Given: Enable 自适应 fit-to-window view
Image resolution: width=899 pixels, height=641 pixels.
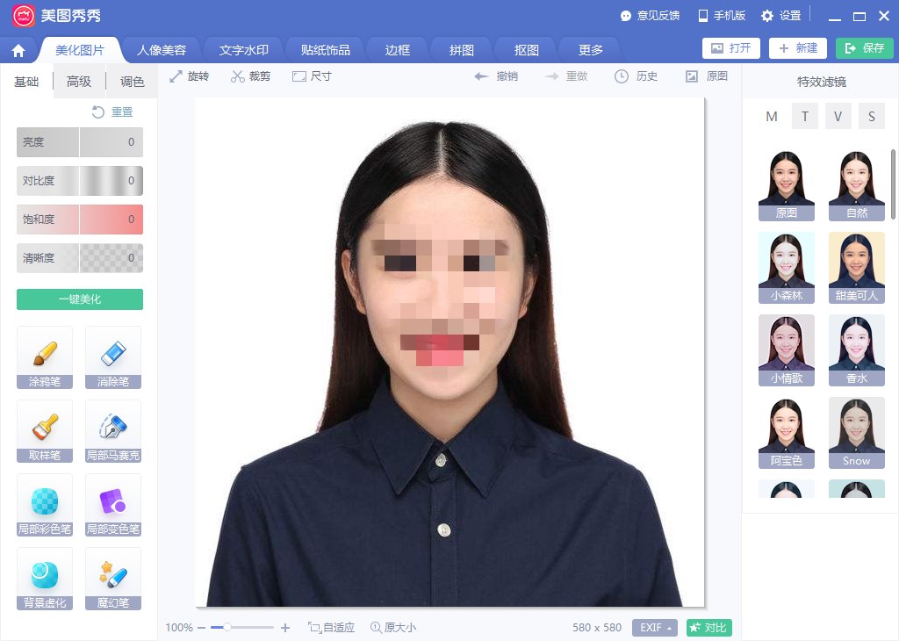Looking at the screenshot, I should pyautogui.click(x=332, y=627).
